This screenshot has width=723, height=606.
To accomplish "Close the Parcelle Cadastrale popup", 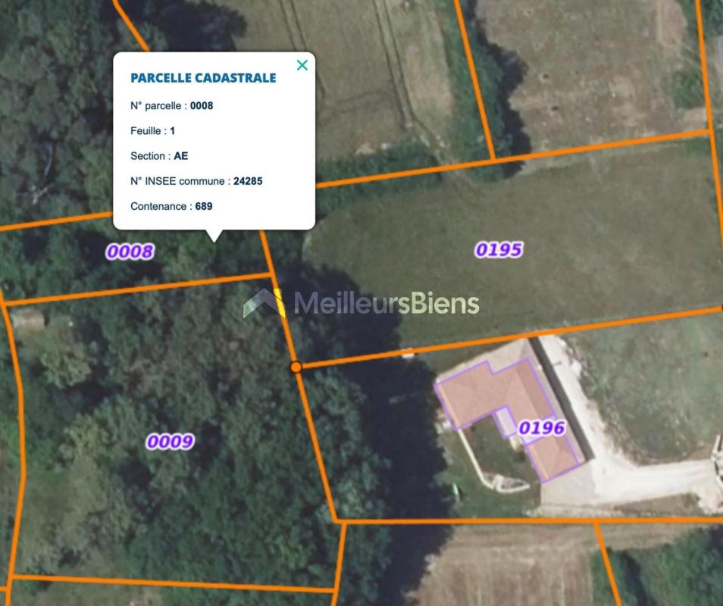I will pyautogui.click(x=302, y=65).
